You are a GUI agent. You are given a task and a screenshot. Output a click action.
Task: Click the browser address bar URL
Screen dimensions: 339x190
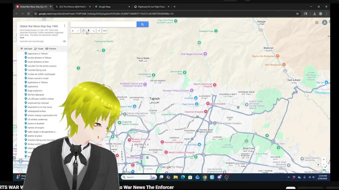106,14
